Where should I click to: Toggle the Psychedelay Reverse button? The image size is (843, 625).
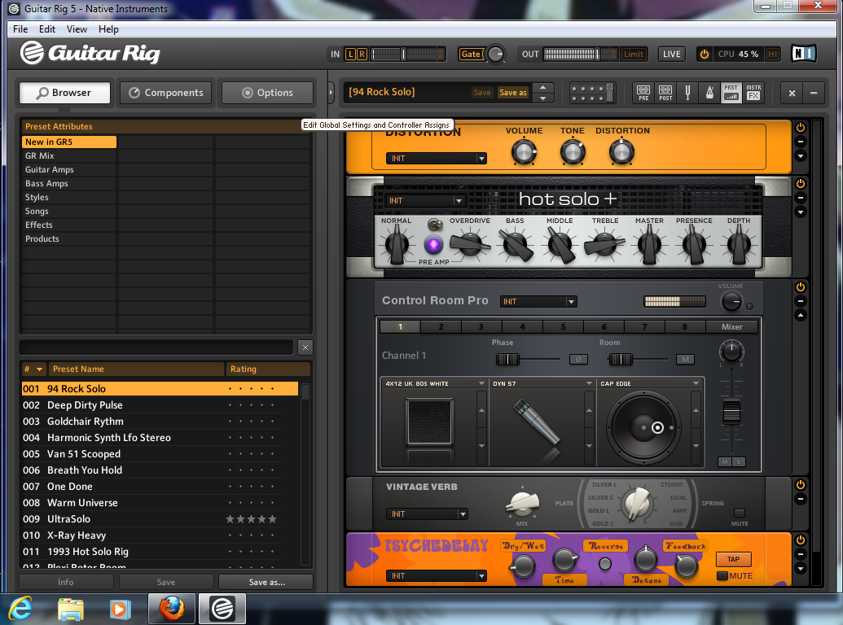(x=605, y=564)
